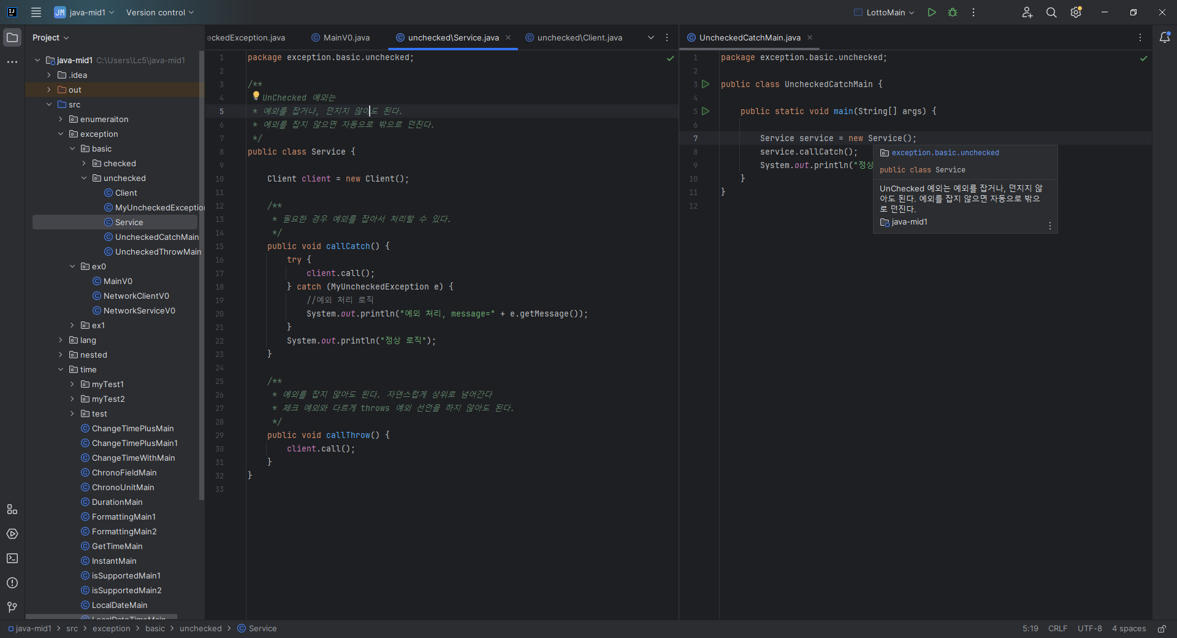Open right editor tab options menu
This screenshot has width=1177, height=638.
click(1140, 37)
